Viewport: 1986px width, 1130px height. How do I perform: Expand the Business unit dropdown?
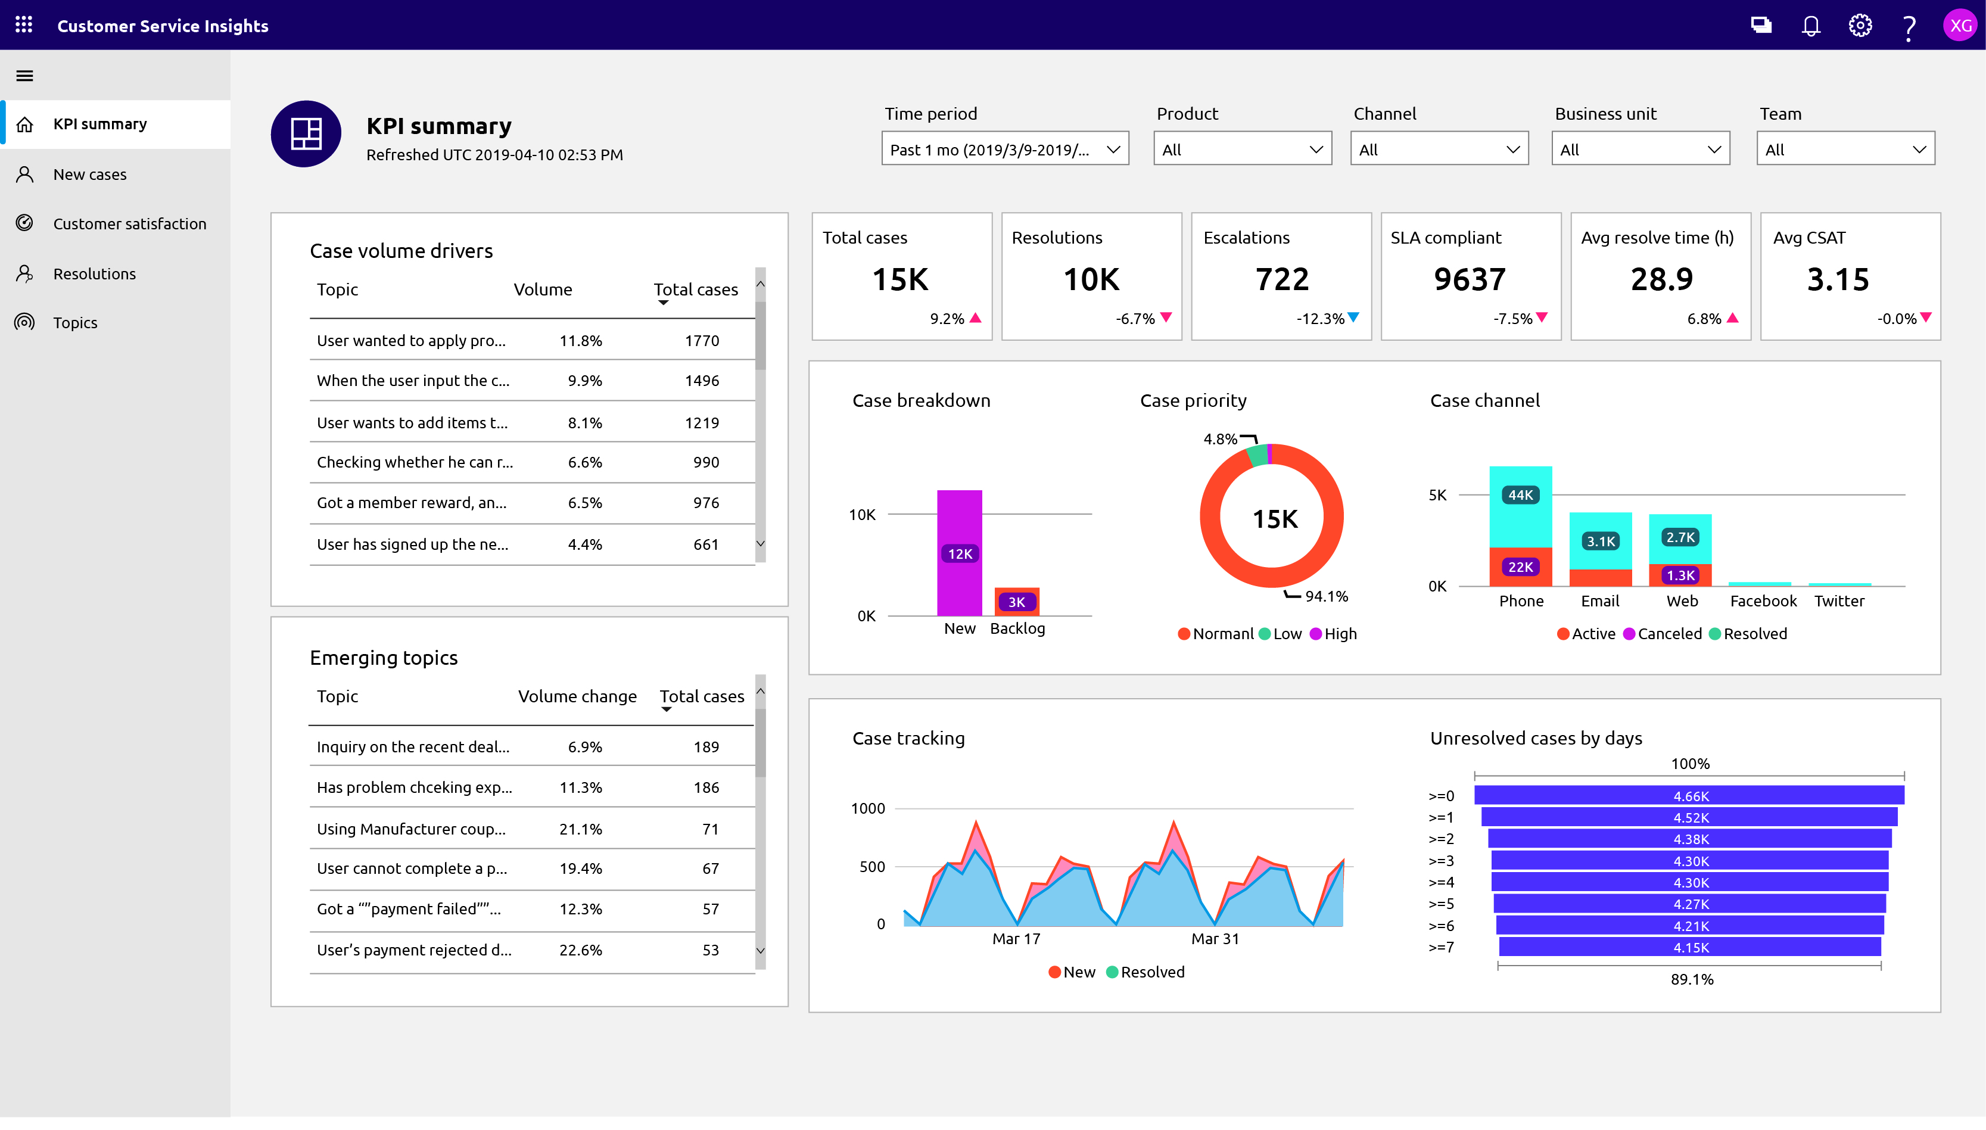[1640, 149]
